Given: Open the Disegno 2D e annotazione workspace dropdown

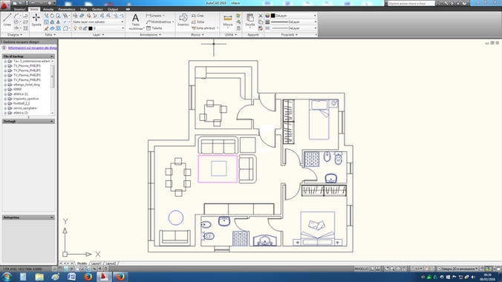Looking at the screenshot, I should click(458, 269).
